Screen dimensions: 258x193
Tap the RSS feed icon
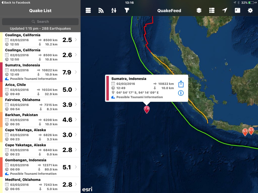click(x=101, y=11)
